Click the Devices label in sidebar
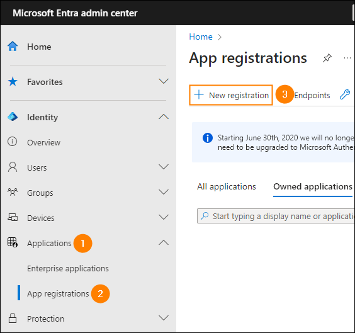This screenshot has width=355, height=333. tap(41, 218)
